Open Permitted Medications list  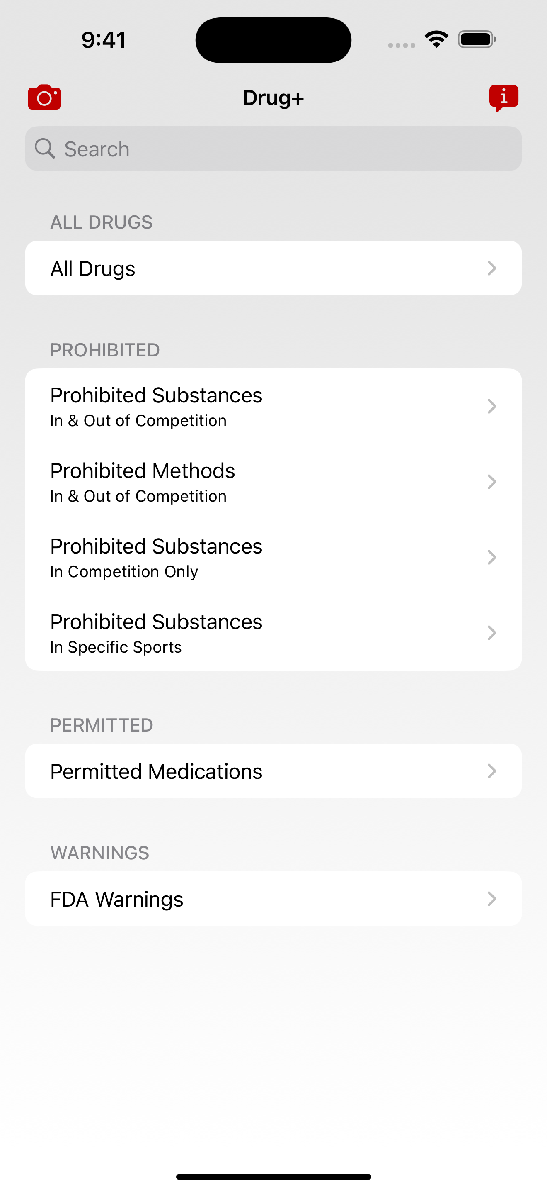(x=273, y=771)
